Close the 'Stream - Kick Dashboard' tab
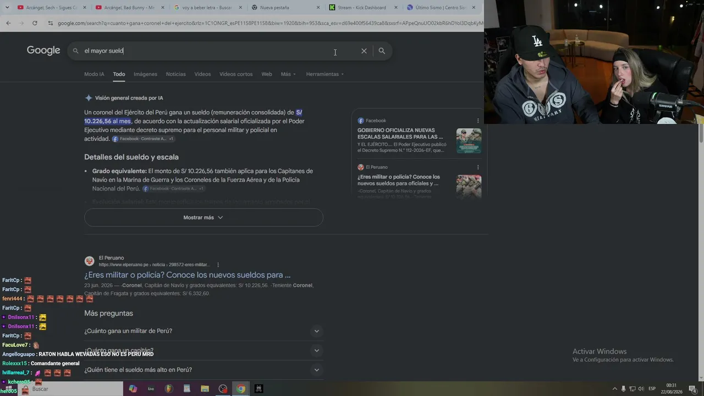This screenshot has height=396, width=704. pos(396,8)
